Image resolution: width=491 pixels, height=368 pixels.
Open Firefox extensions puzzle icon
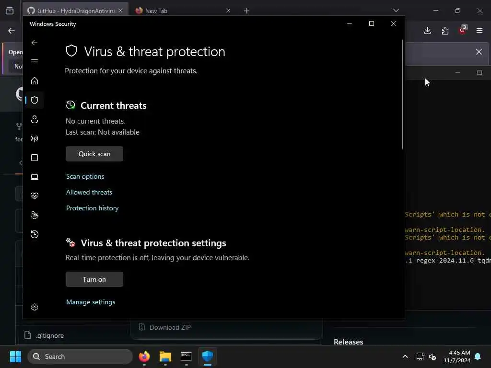pyautogui.click(x=445, y=31)
